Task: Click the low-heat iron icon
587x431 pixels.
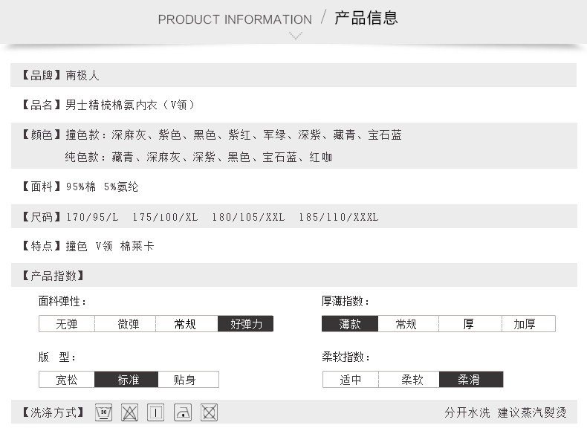Action: coord(183,412)
